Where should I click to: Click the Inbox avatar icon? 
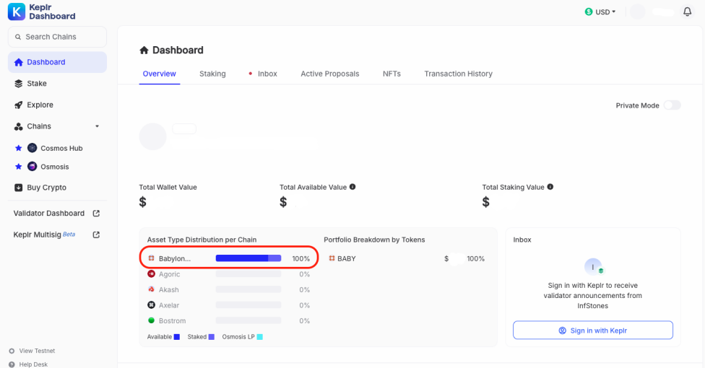click(x=593, y=267)
